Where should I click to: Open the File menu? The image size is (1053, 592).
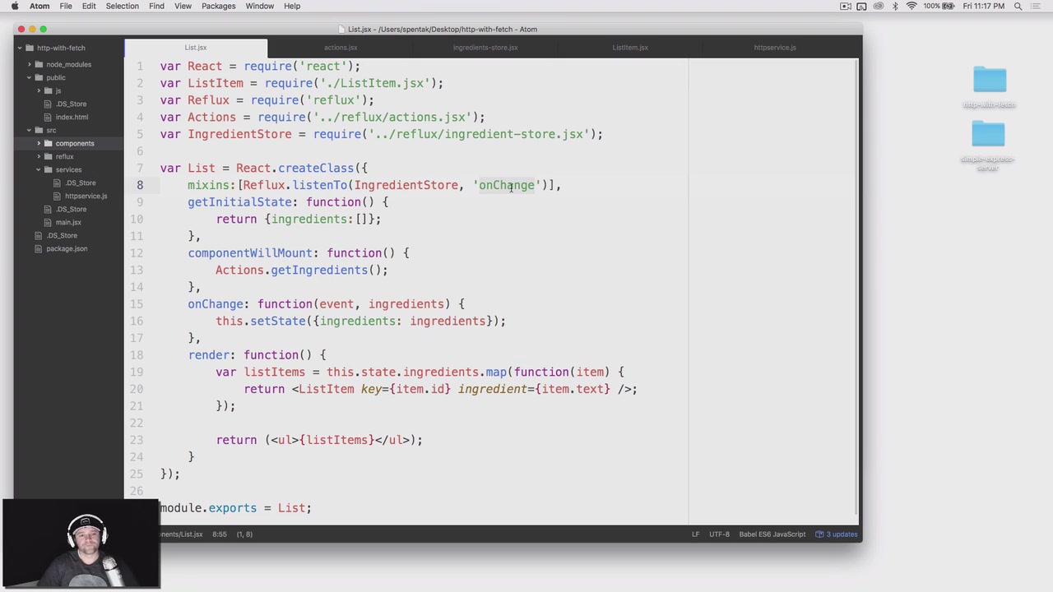pos(66,6)
